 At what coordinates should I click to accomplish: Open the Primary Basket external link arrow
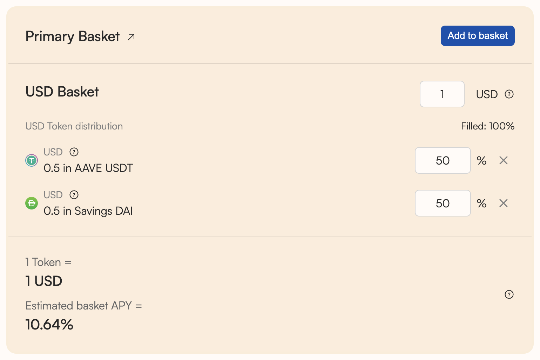click(131, 37)
